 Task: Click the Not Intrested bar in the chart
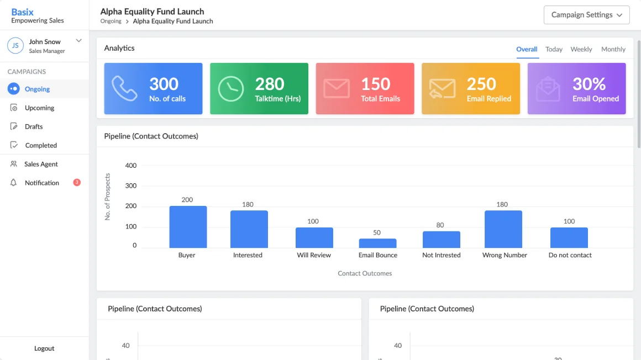click(442, 240)
